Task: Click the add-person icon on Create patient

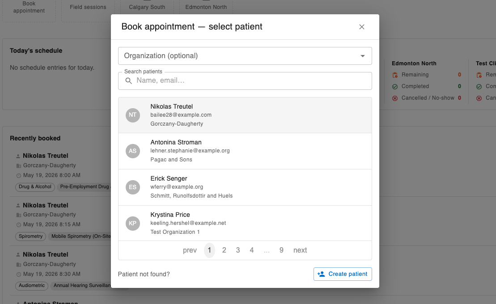Action: pos(321,274)
